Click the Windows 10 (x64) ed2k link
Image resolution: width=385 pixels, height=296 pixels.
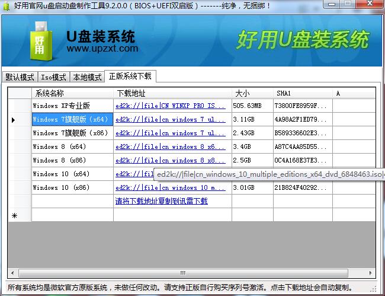[x=134, y=174]
